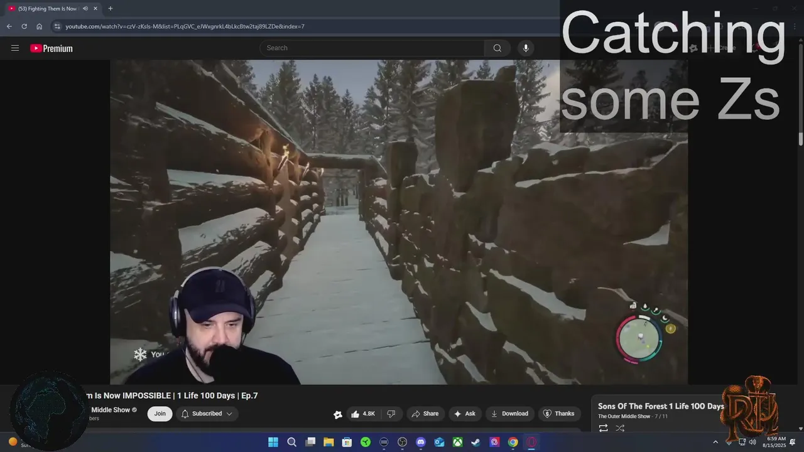View site information icon in address bar
Screen dimensions: 804x452
57,26
